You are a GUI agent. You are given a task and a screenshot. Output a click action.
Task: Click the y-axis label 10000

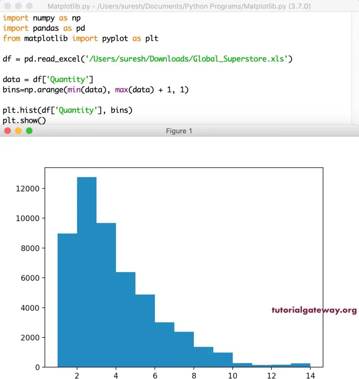click(x=27, y=218)
